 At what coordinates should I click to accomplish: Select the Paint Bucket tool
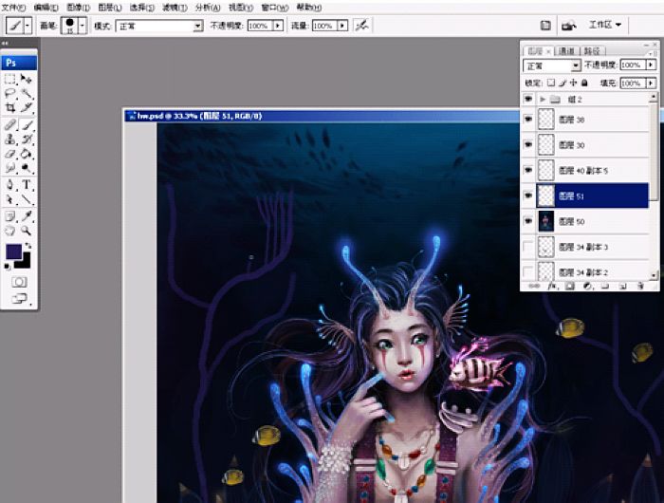27,154
